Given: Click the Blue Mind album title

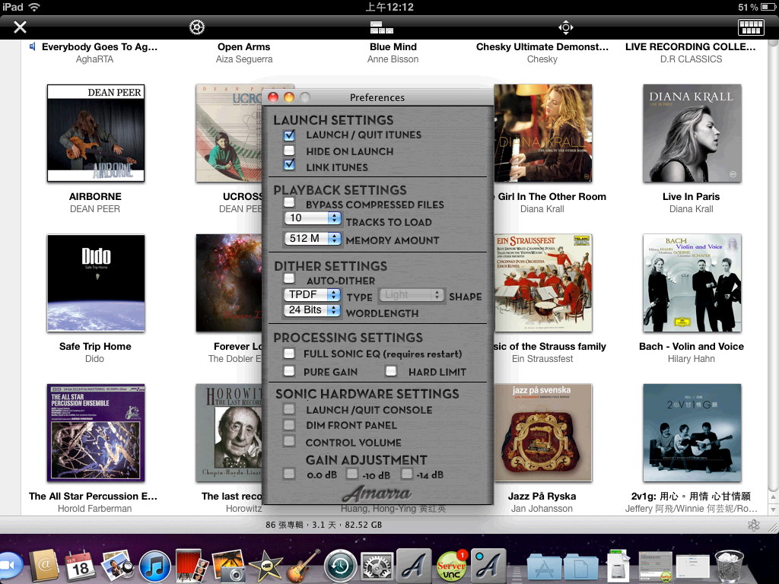Looking at the screenshot, I should [x=393, y=46].
